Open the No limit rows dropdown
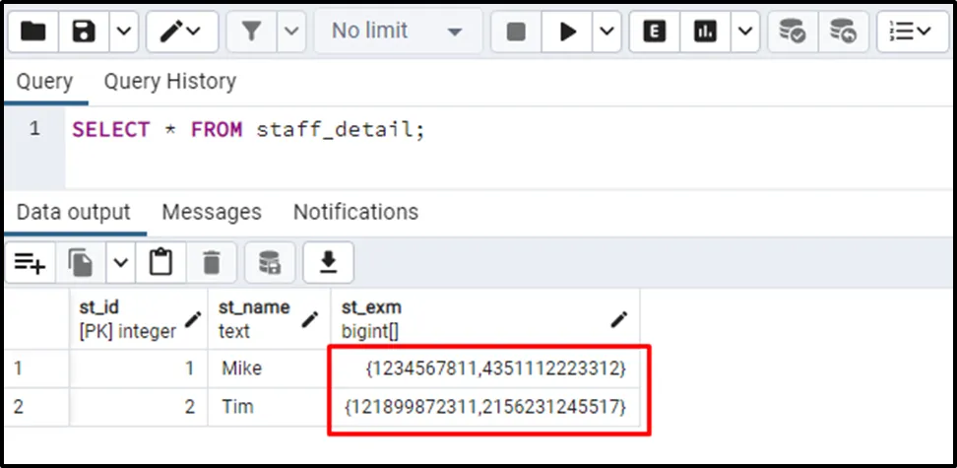 point(397,32)
